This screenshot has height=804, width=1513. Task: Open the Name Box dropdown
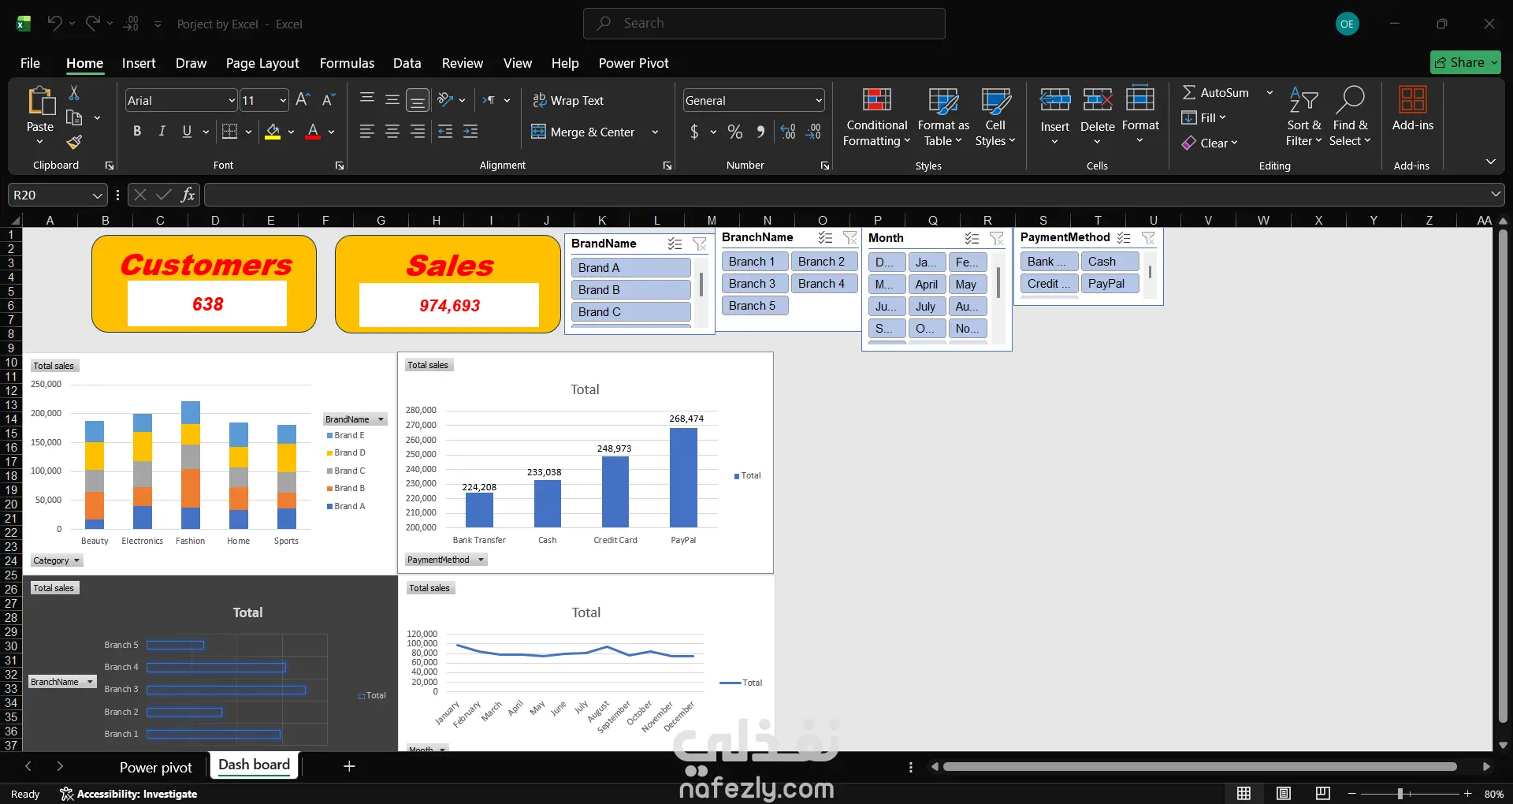pyautogui.click(x=98, y=195)
